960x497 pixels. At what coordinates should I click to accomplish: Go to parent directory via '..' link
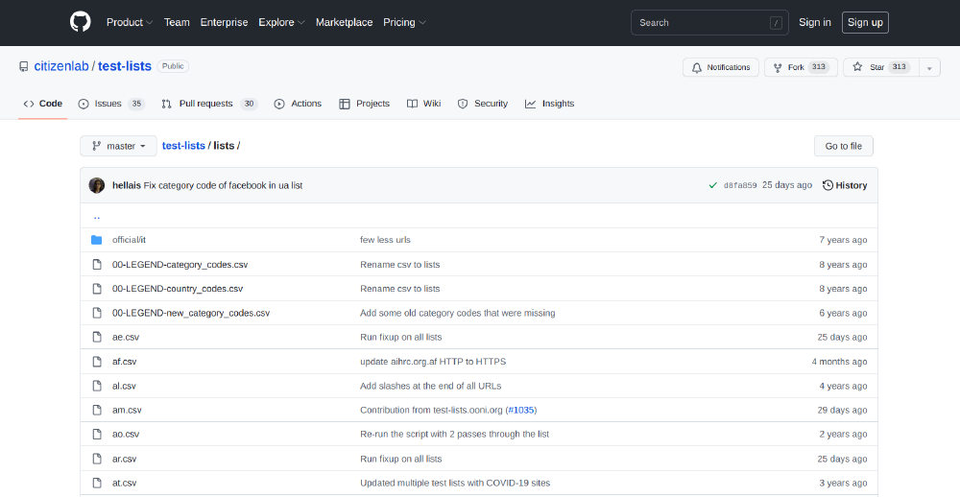point(97,216)
